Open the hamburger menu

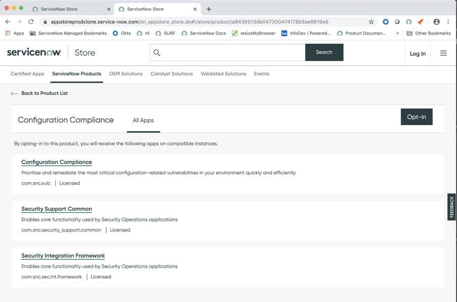tap(443, 53)
